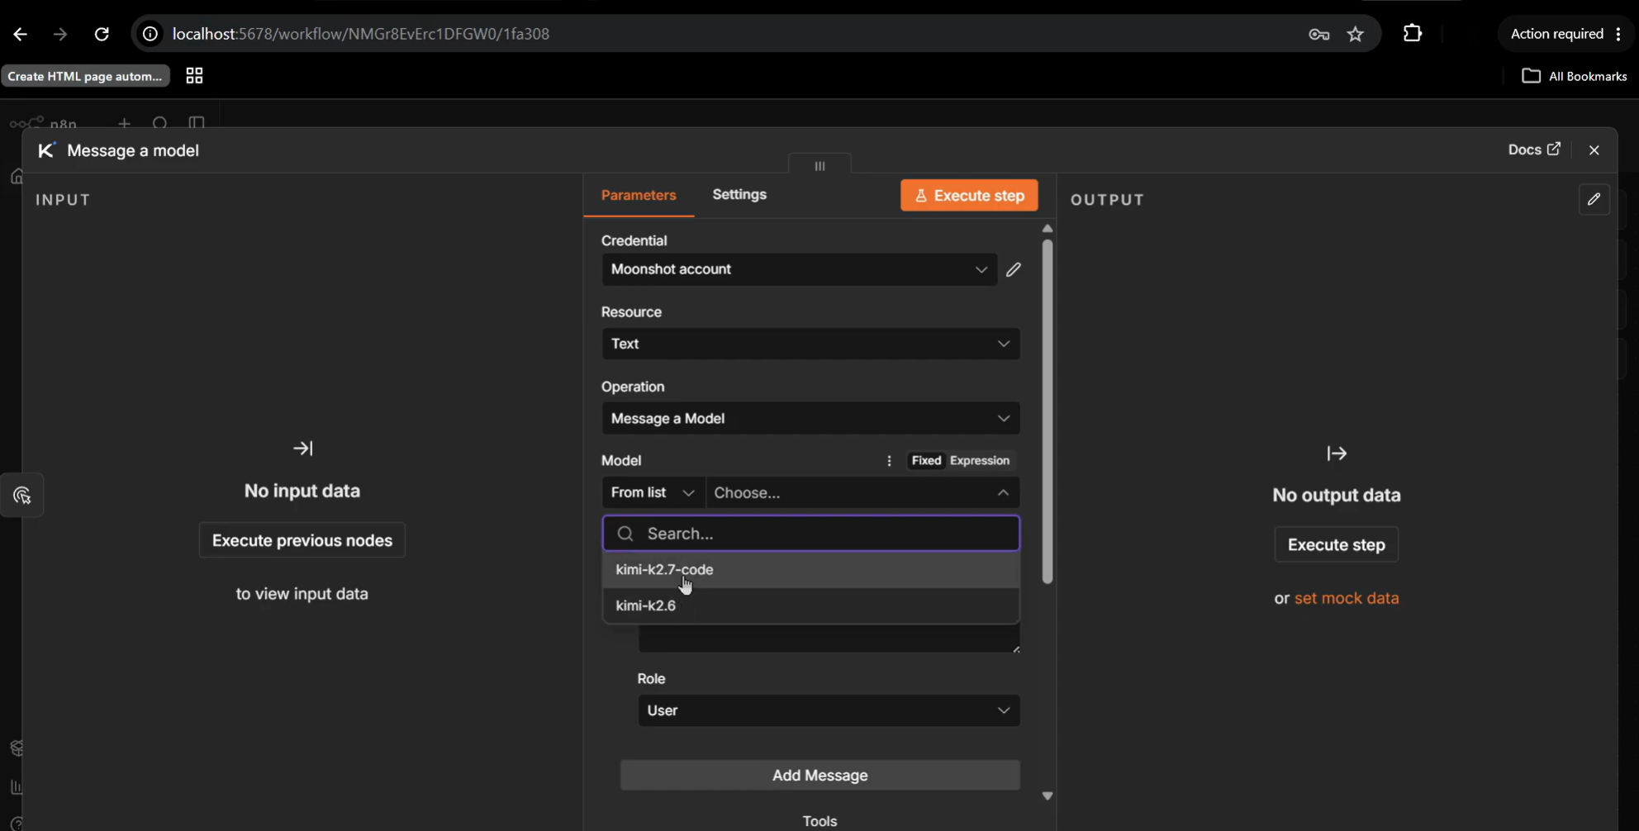Click the orange Execute step button
Screen dimensions: 1639x831
point(969,196)
